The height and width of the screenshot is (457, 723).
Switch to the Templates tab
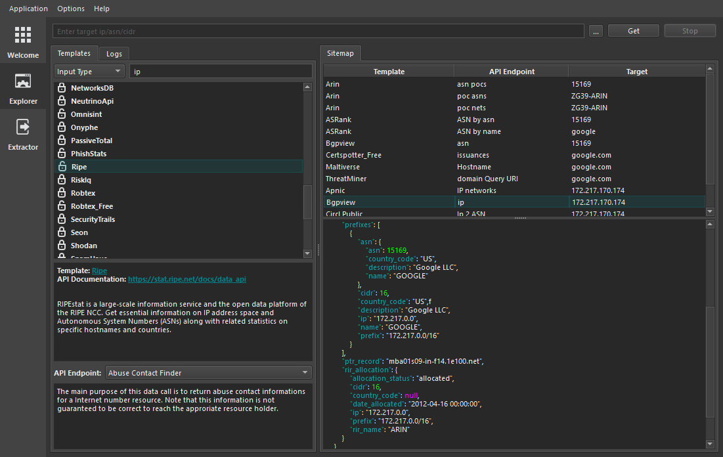(74, 53)
